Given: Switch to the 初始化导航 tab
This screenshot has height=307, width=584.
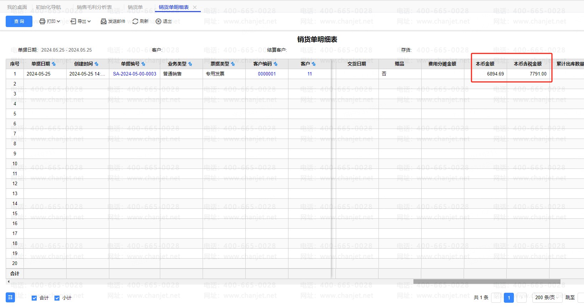Looking at the screenshot, I should coord(48,7).
